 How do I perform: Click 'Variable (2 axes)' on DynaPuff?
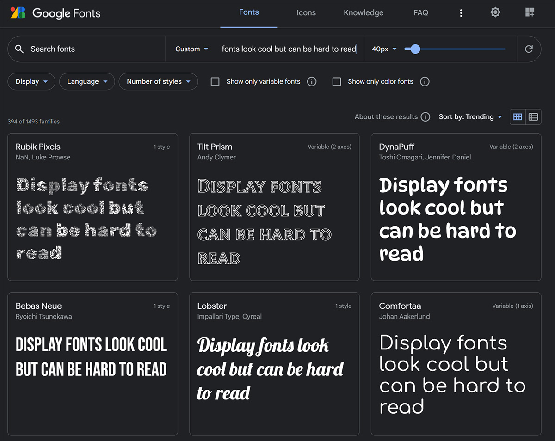pos(511,147)
